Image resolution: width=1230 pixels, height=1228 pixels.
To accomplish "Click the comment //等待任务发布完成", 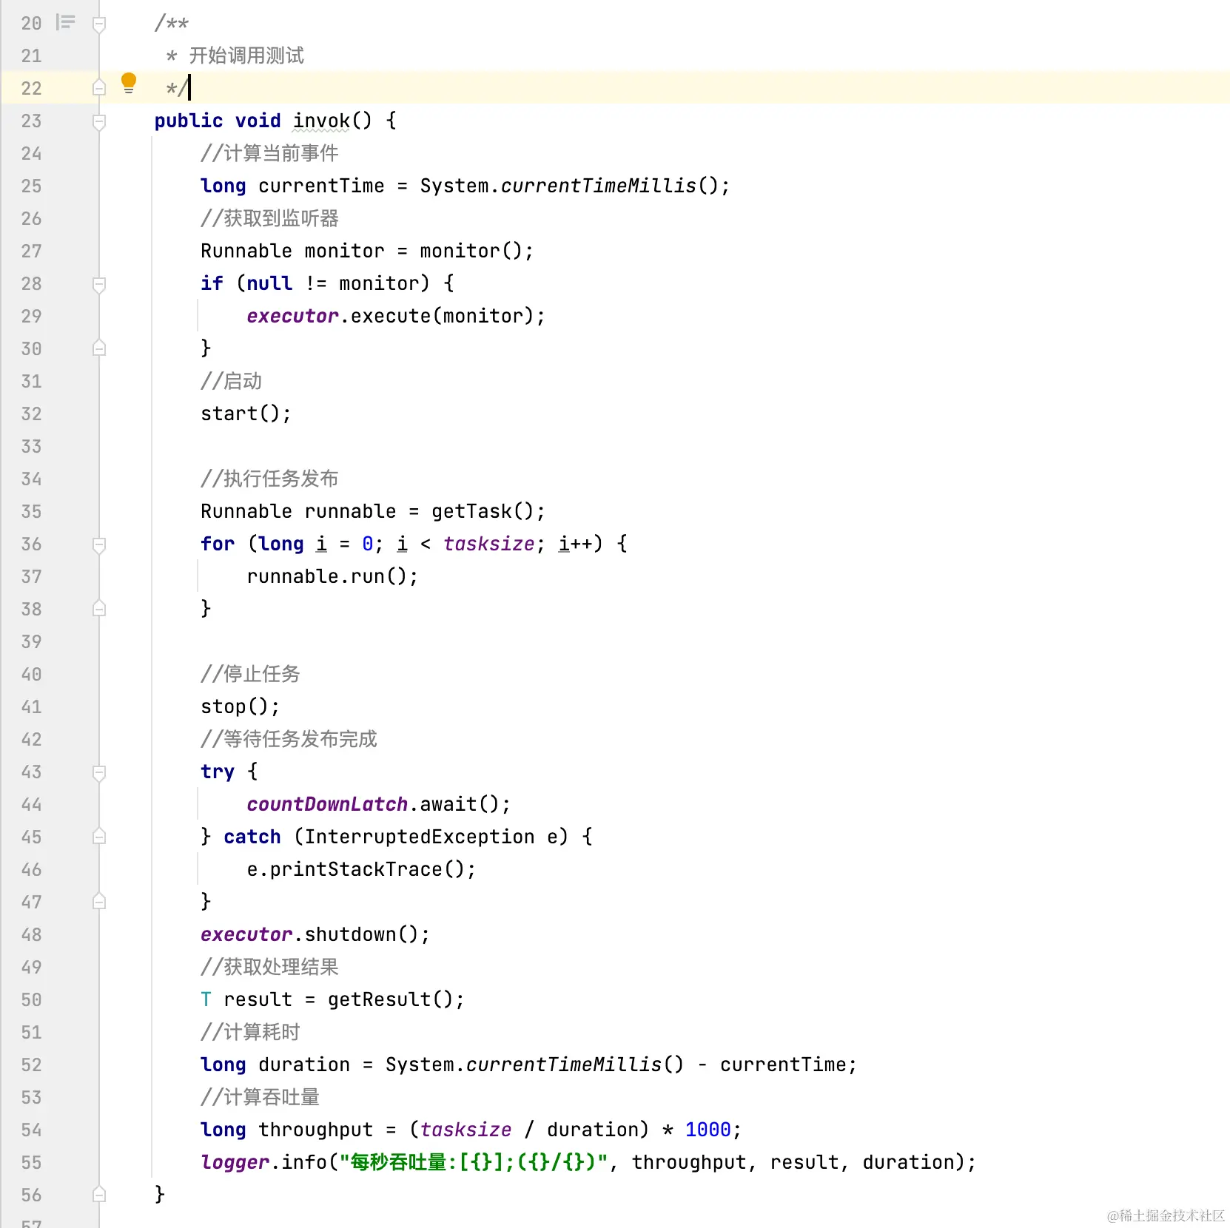I will pos(289,739).
